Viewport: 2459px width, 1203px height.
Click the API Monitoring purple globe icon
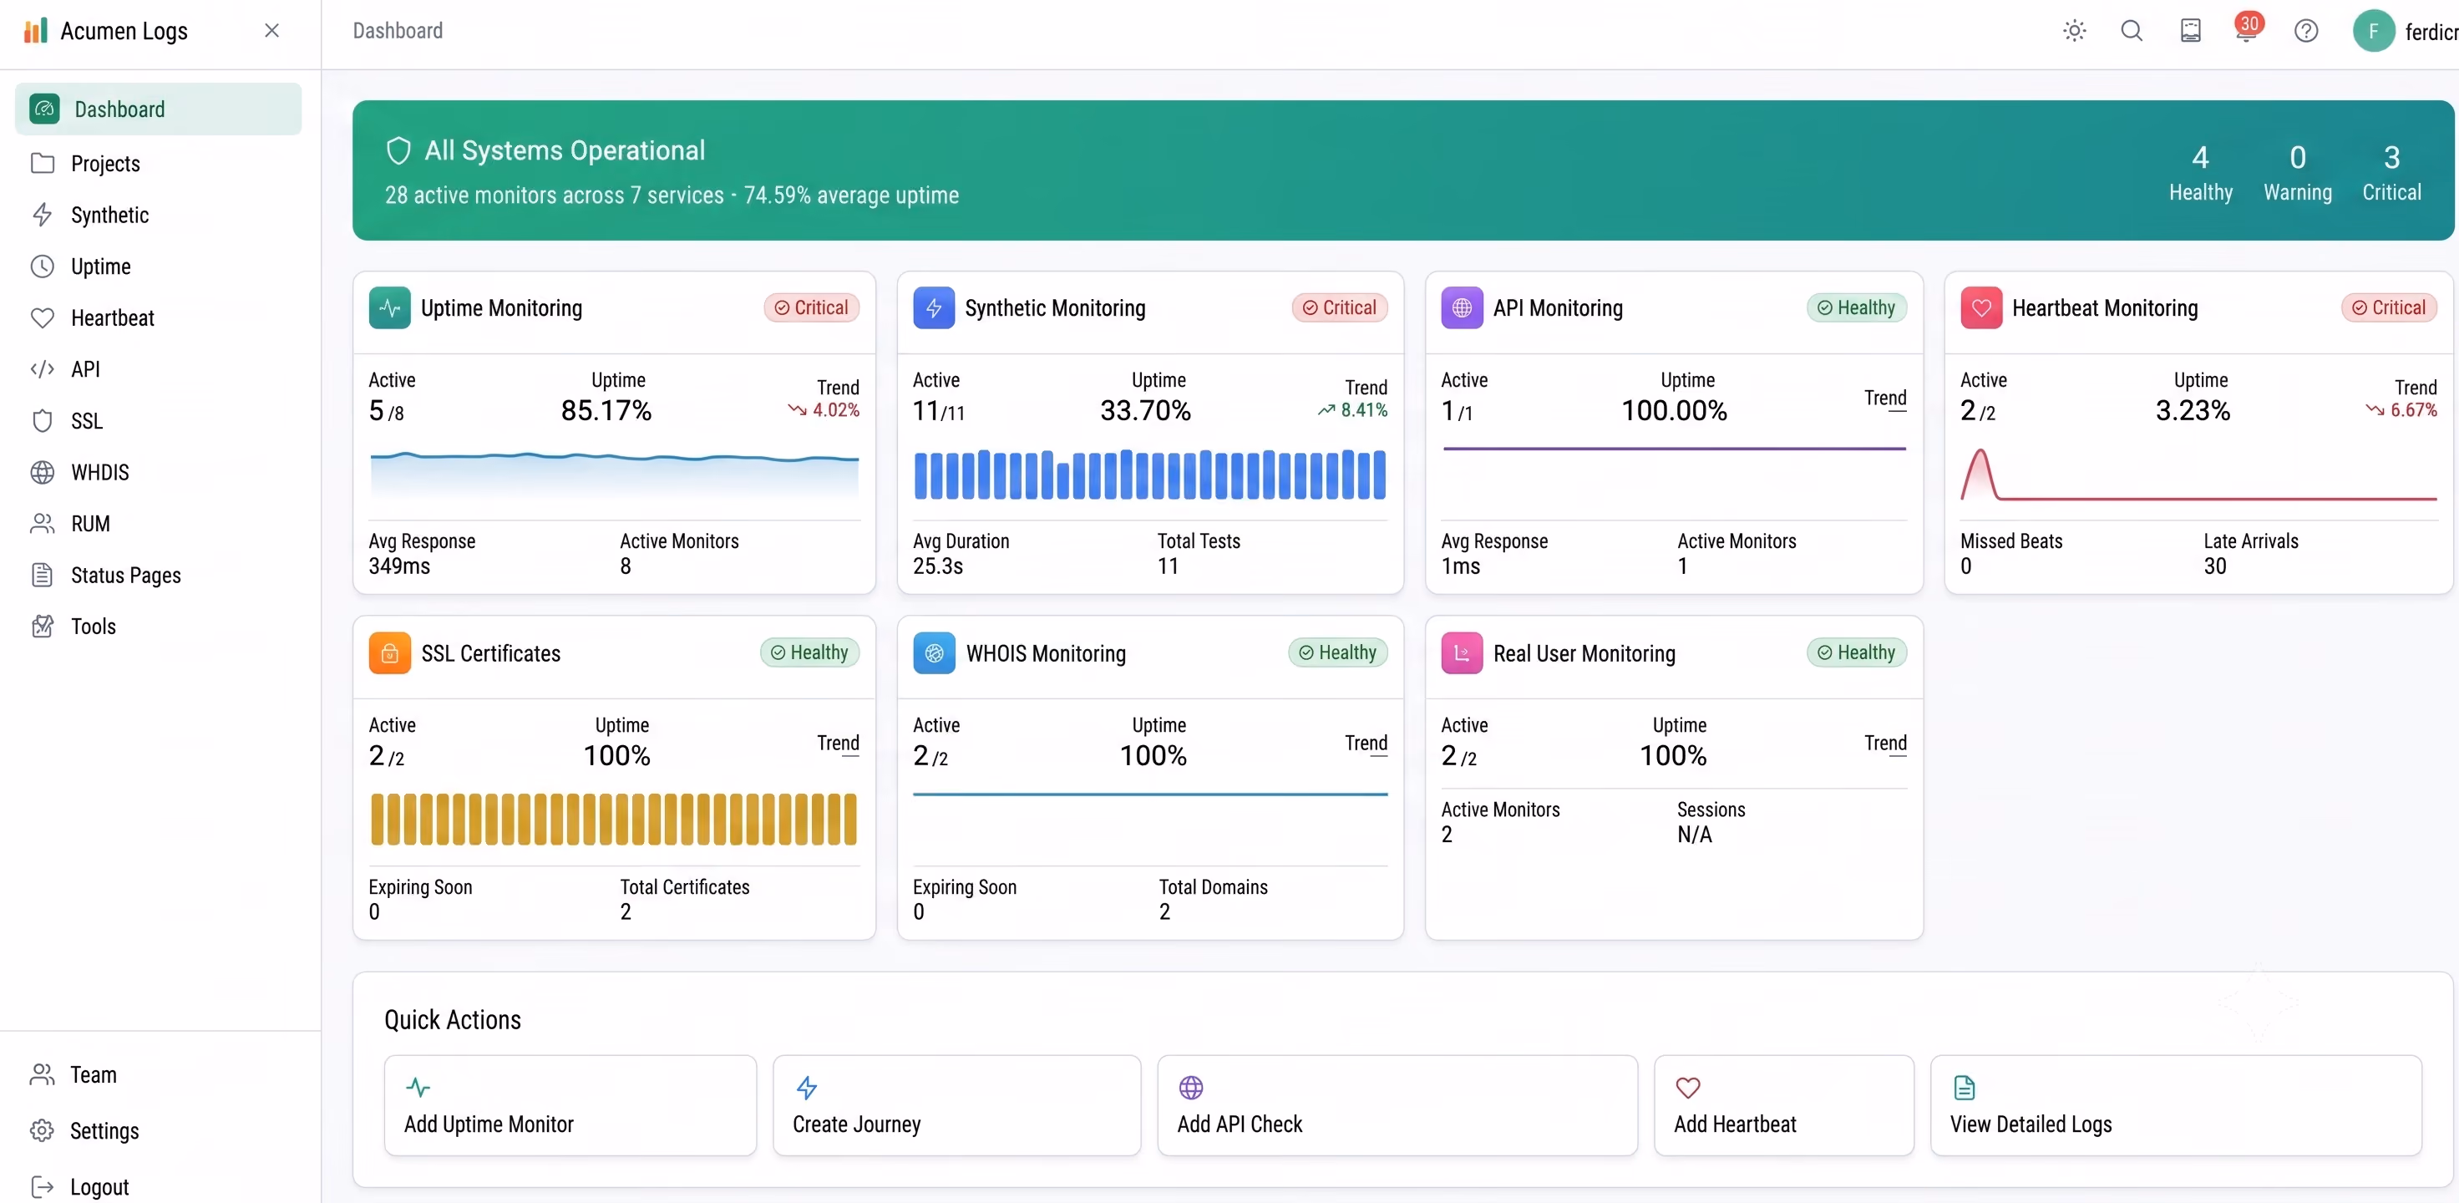[1462, 307]
